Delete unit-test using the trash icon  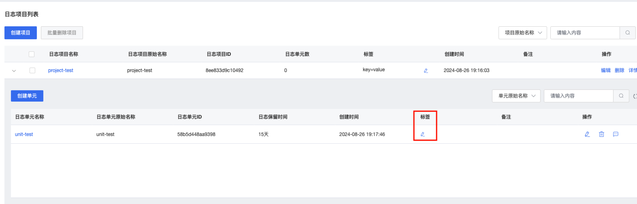point(601,134)
